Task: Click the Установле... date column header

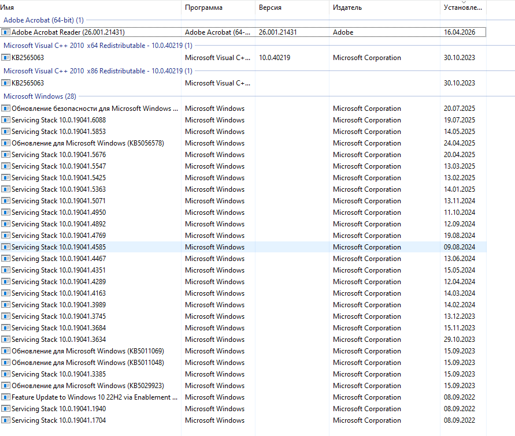Action: coord(463,8)
